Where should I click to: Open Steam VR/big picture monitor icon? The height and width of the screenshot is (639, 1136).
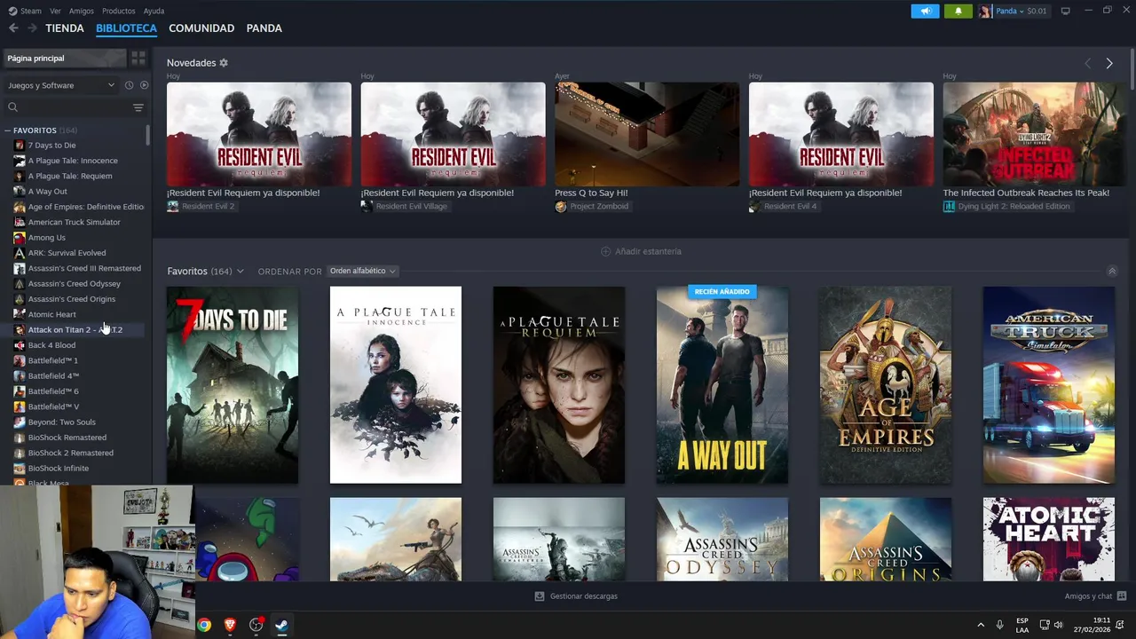(x=1065, y=12)
